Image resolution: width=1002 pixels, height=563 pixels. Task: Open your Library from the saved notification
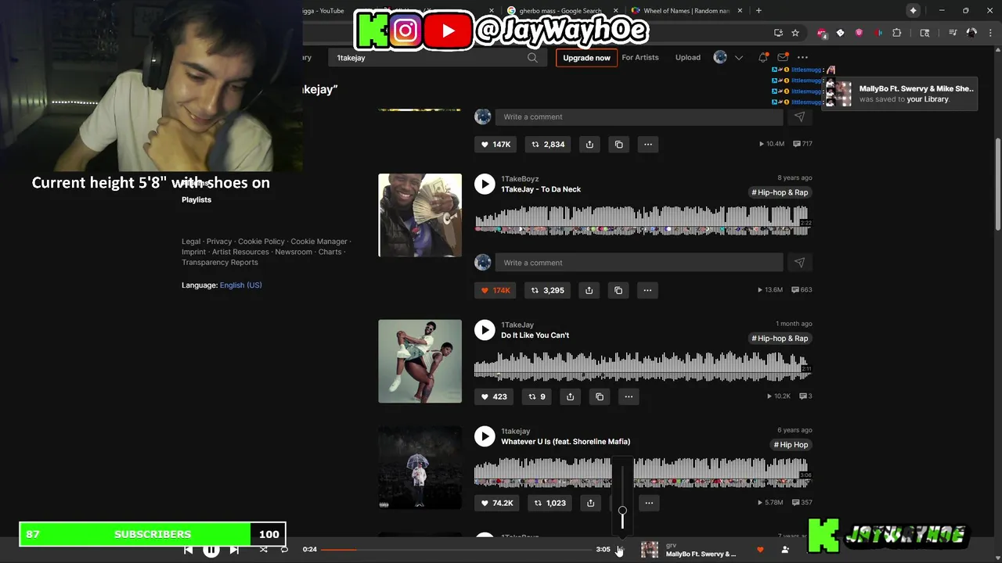[x=928, y=99]
